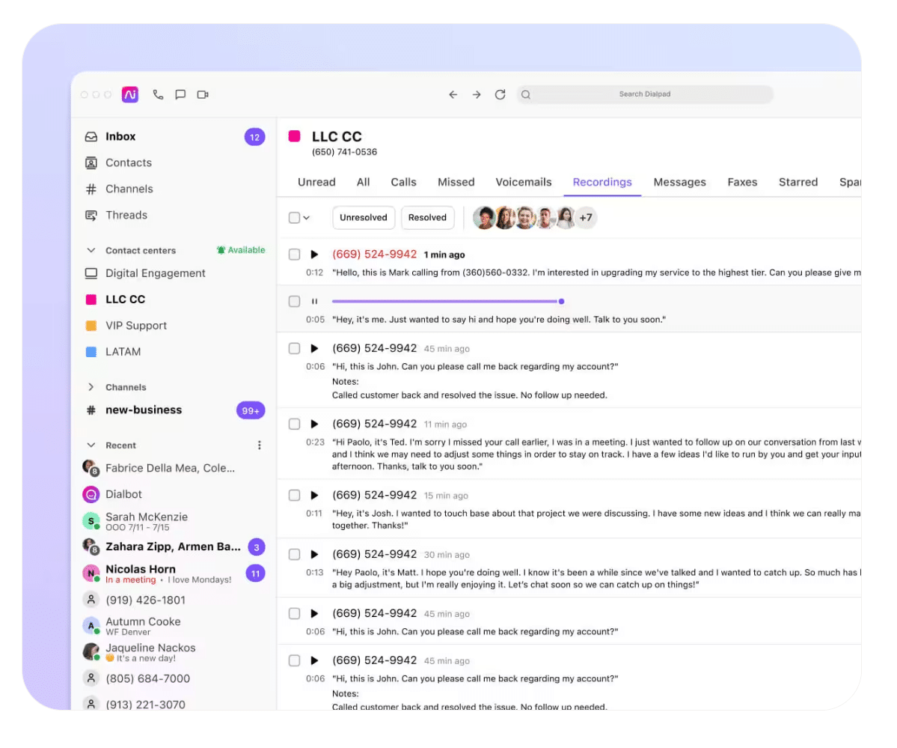Expand the Channels group in the sidebar
This screenshot has height=748, width=897.
[92, 387]
